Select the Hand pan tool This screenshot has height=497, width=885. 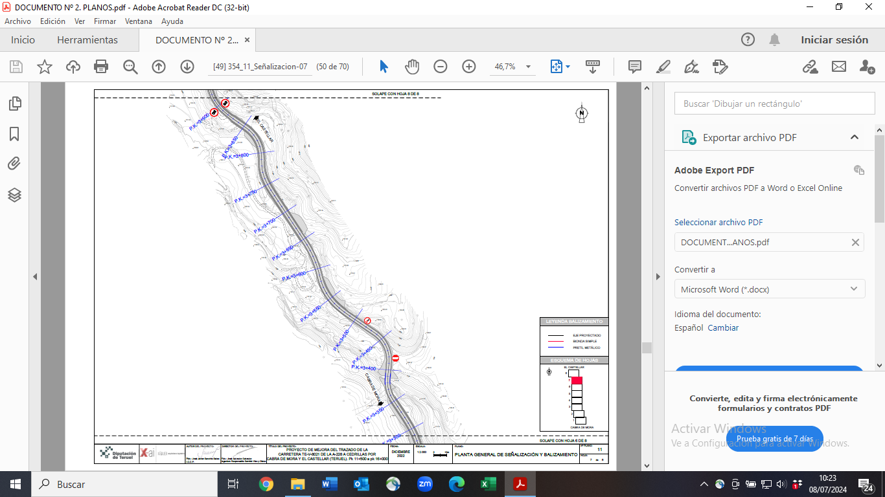tap(412, 67)
